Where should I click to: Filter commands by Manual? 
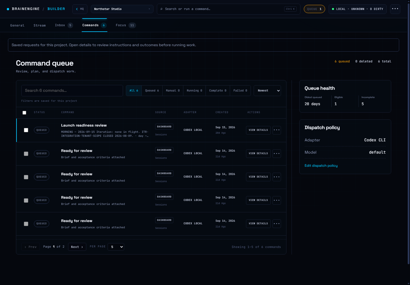(x=173, y=91)
